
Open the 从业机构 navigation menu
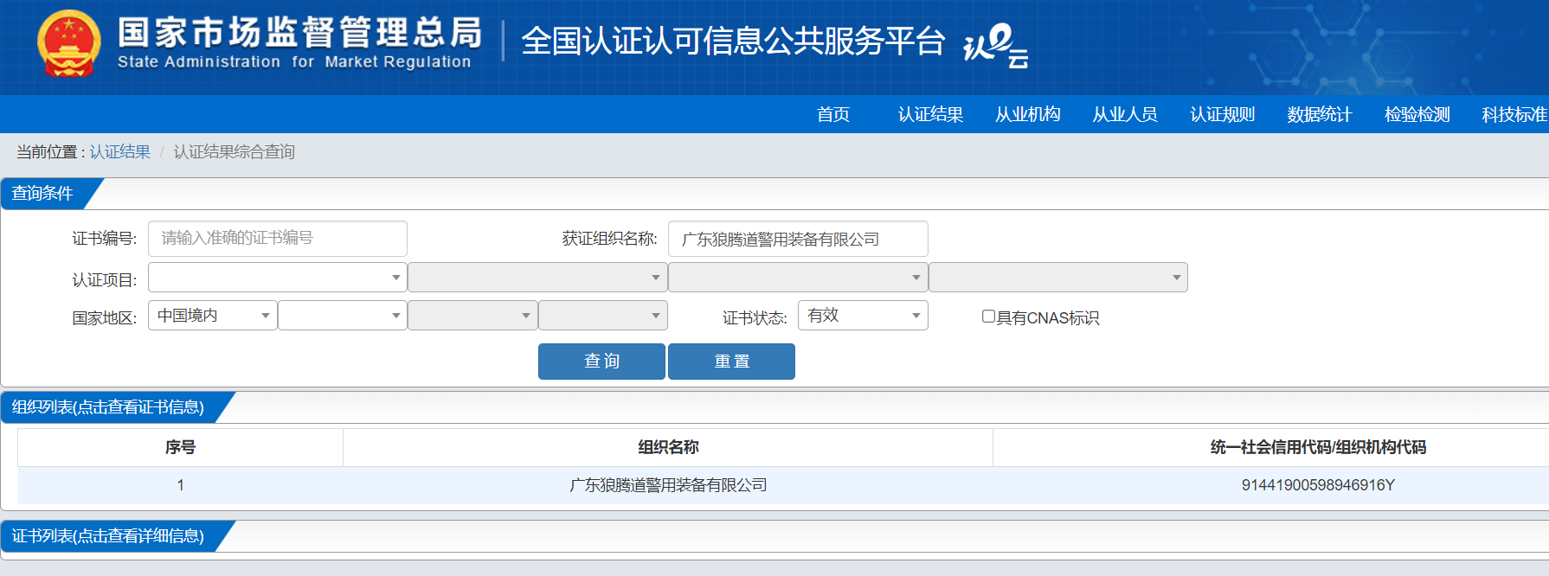click(1027, 114)
